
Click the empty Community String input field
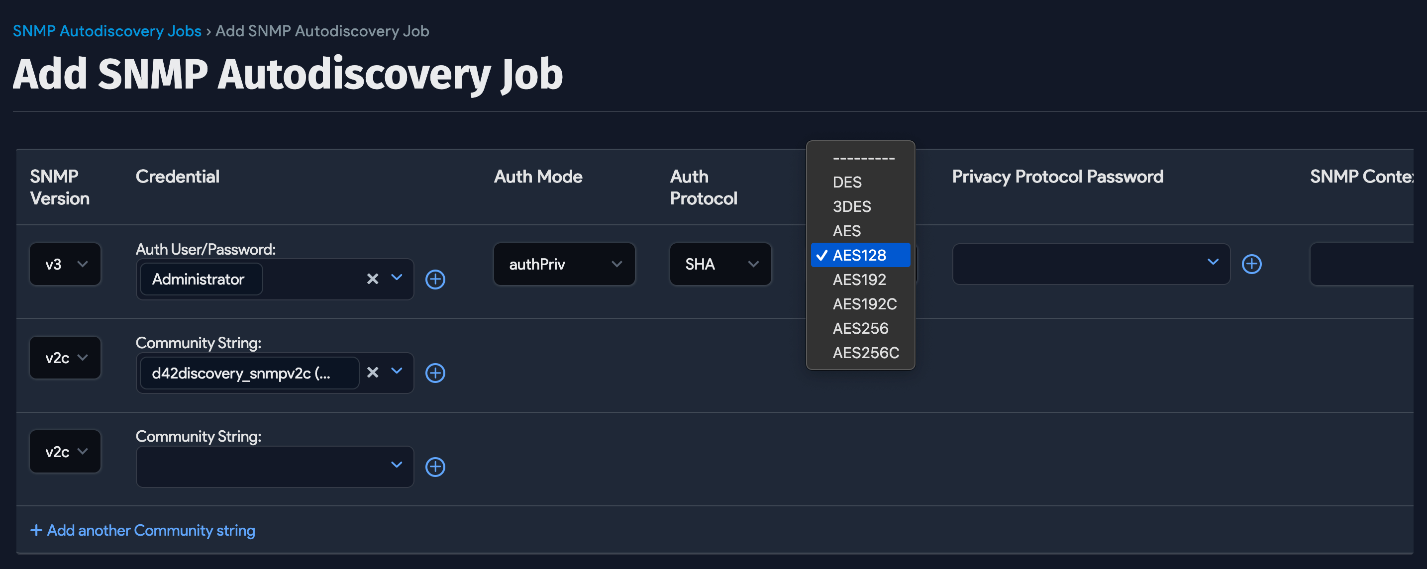[260, 467]
